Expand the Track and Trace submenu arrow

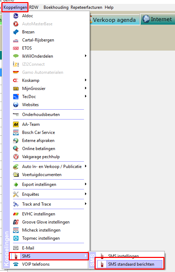(85, 204)
